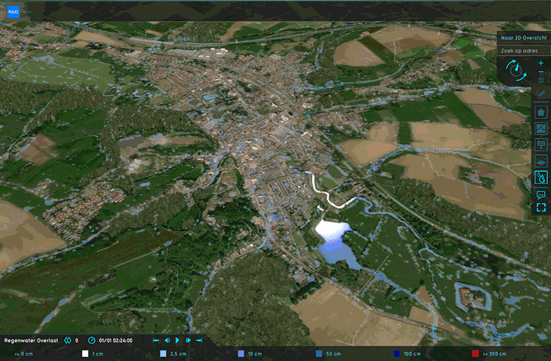Play the rainfall simulation
The width and height of the screenshot is (551, 361).
pos(177,340)
